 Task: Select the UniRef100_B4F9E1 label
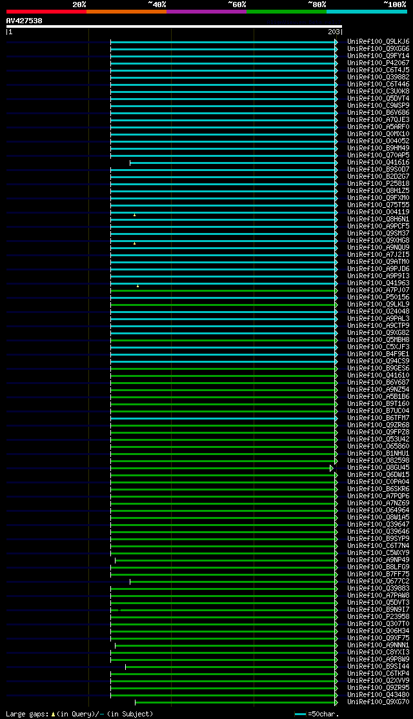pyautogui.click(x=378, y=354)
